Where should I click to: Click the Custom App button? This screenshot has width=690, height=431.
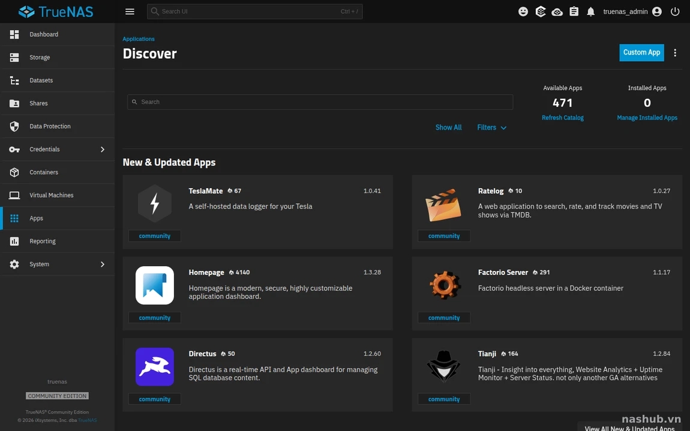click(x=641, y=53)
